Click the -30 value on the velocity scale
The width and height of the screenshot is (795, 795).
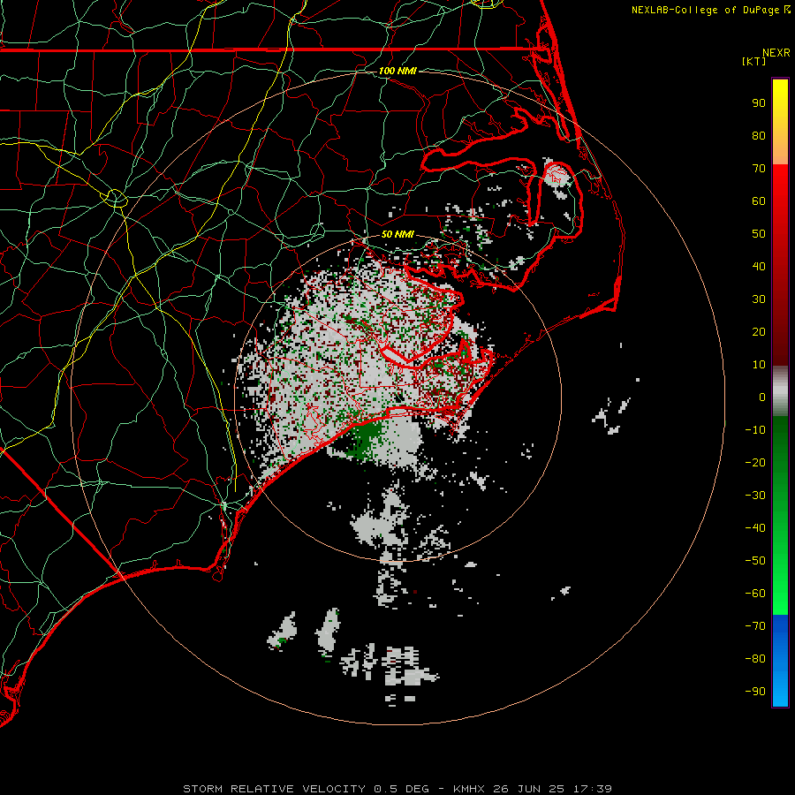click(x=755, y=496)
